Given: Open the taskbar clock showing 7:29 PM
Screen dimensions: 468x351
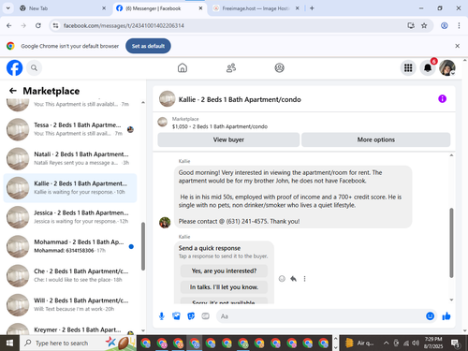Looking at the screenshot, I should click(x=433, y=343).
